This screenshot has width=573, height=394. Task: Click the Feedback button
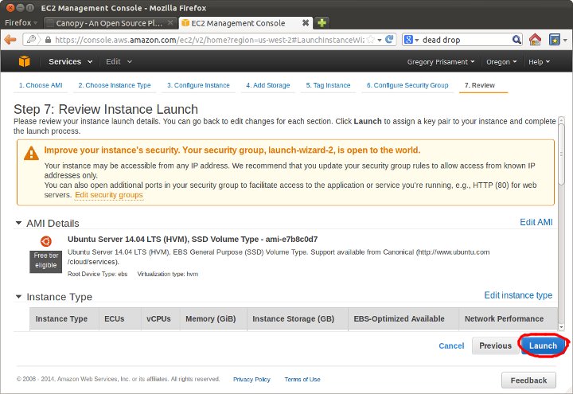528,380
